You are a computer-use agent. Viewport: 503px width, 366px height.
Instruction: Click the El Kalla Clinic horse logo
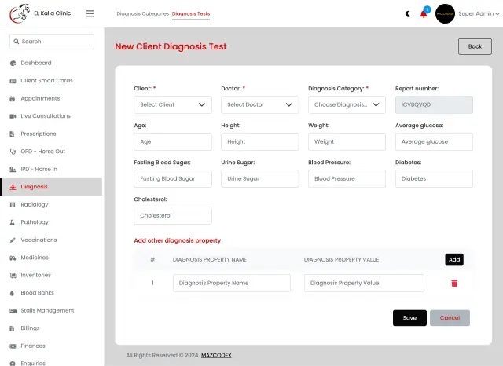click(x=20, y=13)
